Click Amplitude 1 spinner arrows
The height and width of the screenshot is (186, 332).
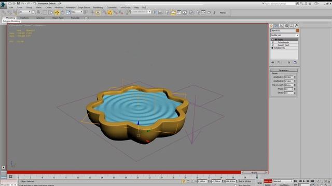click(x=295, y=77)
